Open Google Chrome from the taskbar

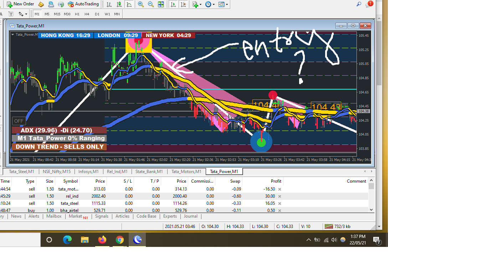[120, 240]
